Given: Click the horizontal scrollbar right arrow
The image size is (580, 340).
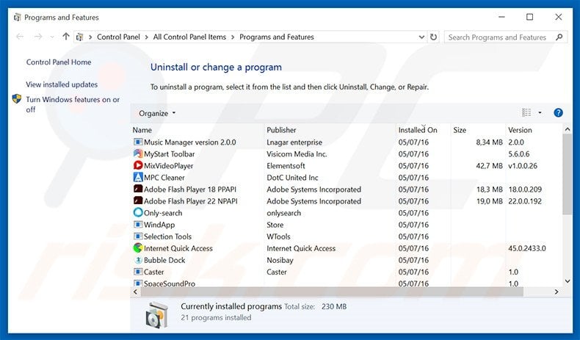Looking at the screenshot, I should tap(557, 292).
